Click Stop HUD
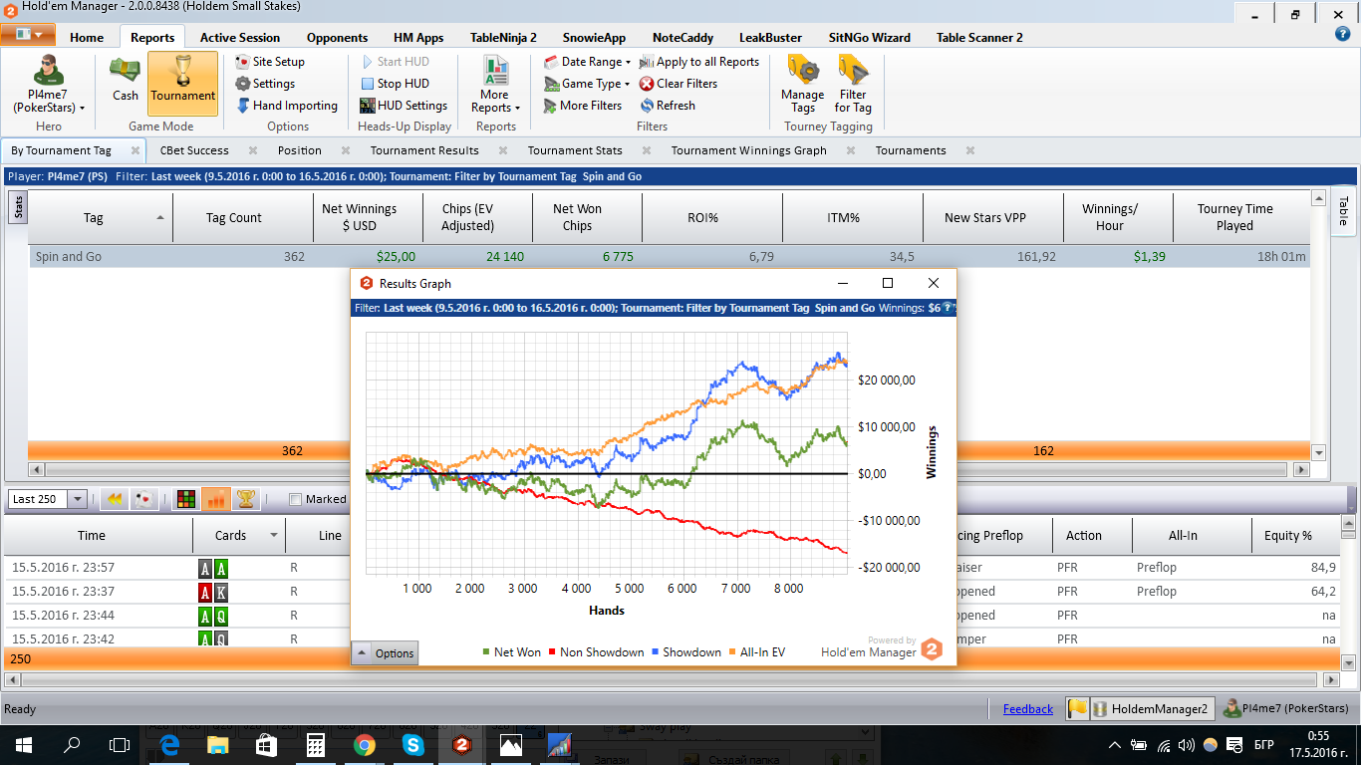Viewport: 1361px width, 765px height. coord(396,84)
